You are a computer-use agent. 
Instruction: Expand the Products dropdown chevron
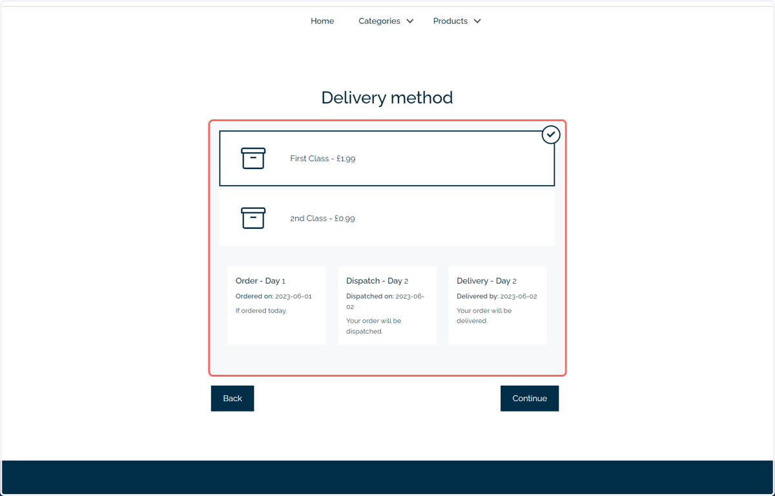coord(477,21)
